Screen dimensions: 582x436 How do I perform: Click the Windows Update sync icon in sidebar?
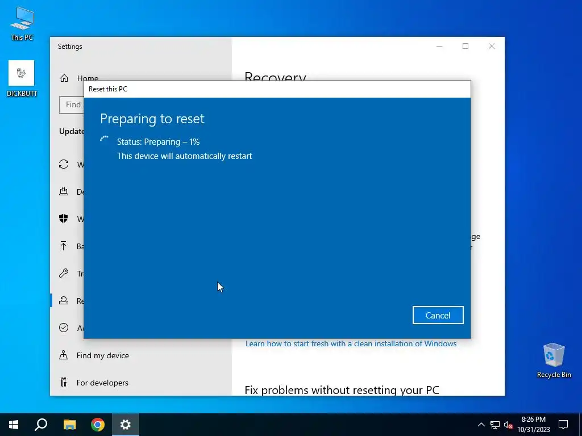tap(64, 164)
